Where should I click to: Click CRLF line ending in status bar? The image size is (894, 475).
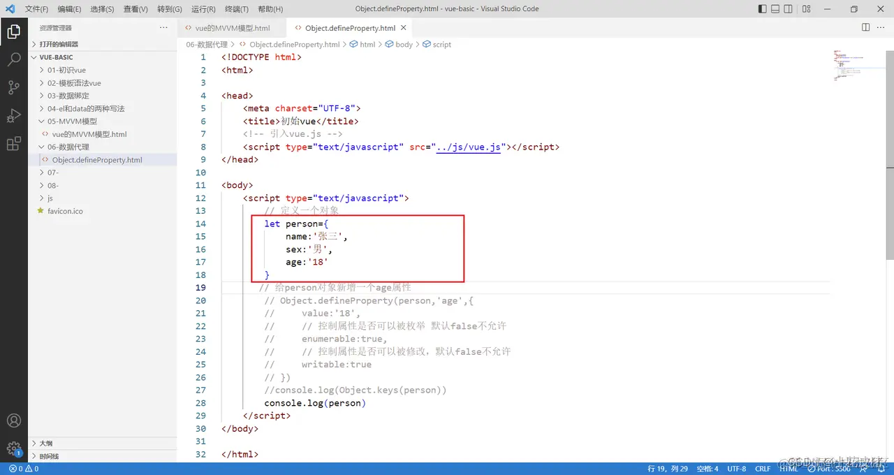coord(763,469)
